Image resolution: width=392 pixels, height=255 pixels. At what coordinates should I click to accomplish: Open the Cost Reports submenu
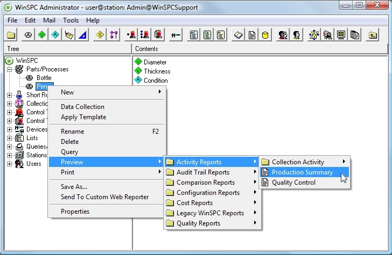(212, 203)
